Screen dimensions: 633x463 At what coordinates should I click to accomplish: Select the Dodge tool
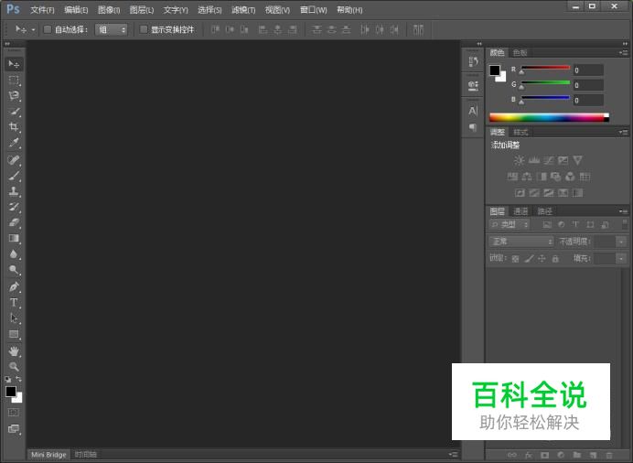[14, 270]
